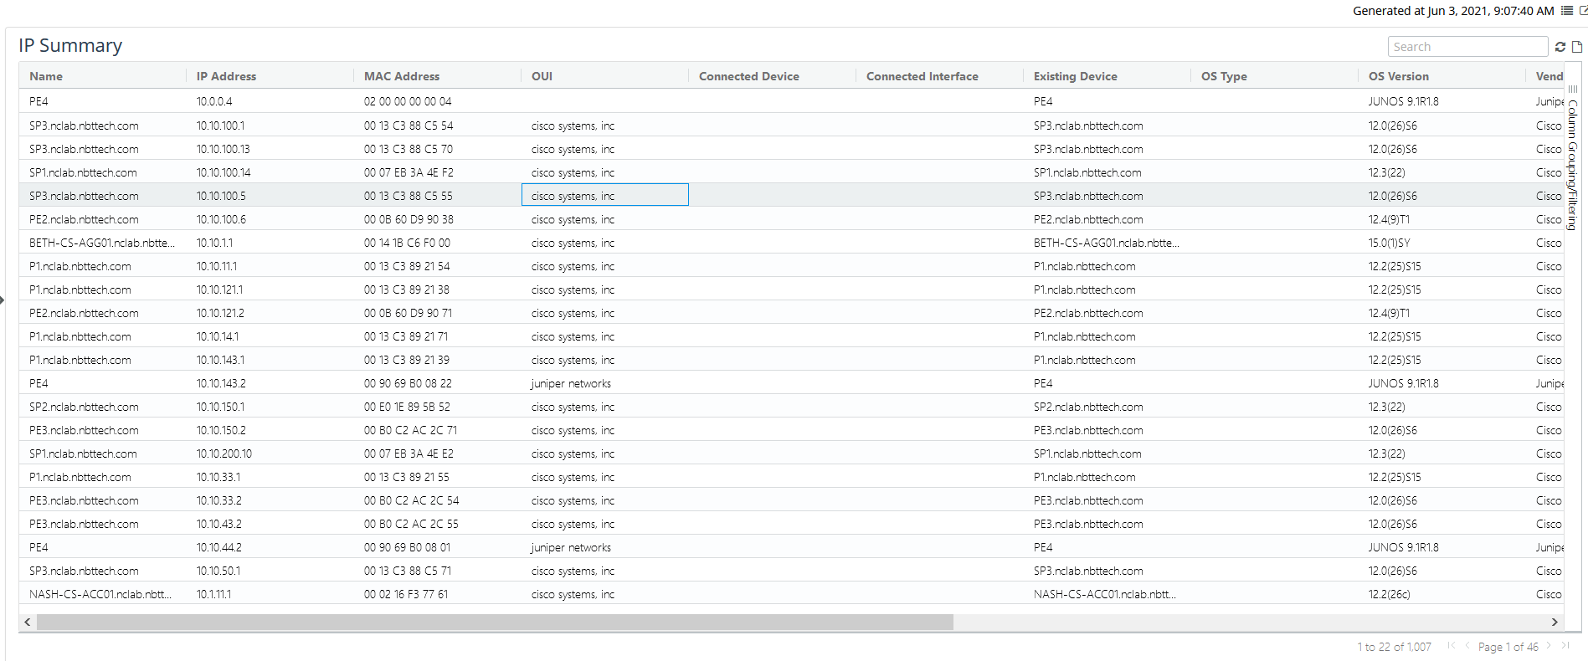
Task: Click the document export icon beside refresh
Action: [1577, 47]
